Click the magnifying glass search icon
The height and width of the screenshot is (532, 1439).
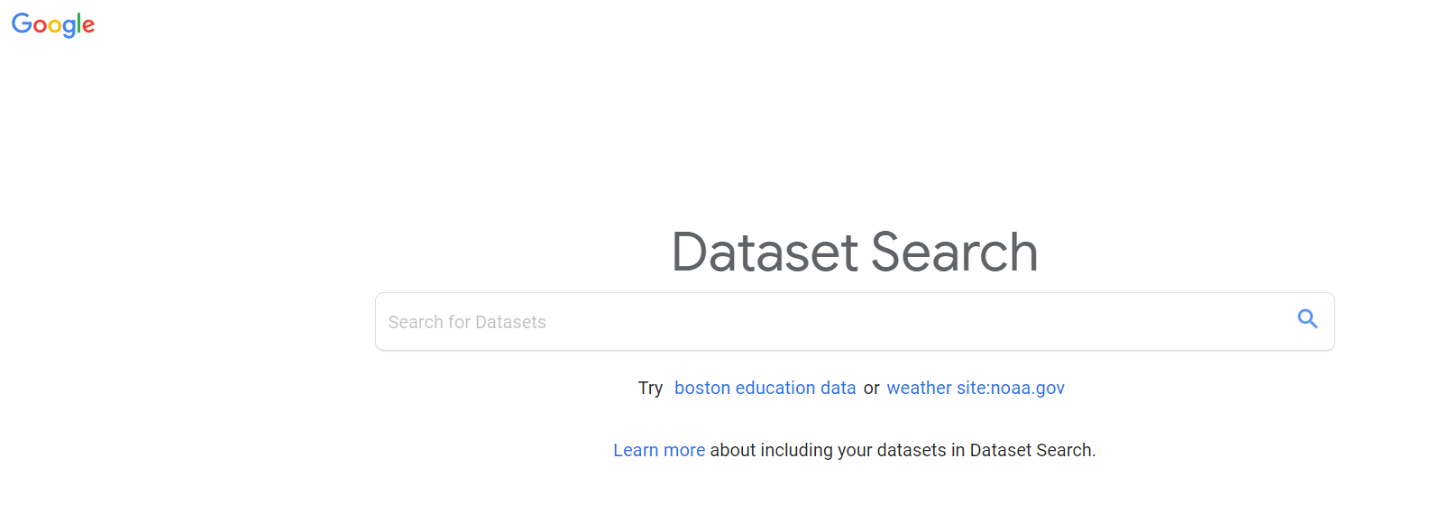click(1307, 319)
